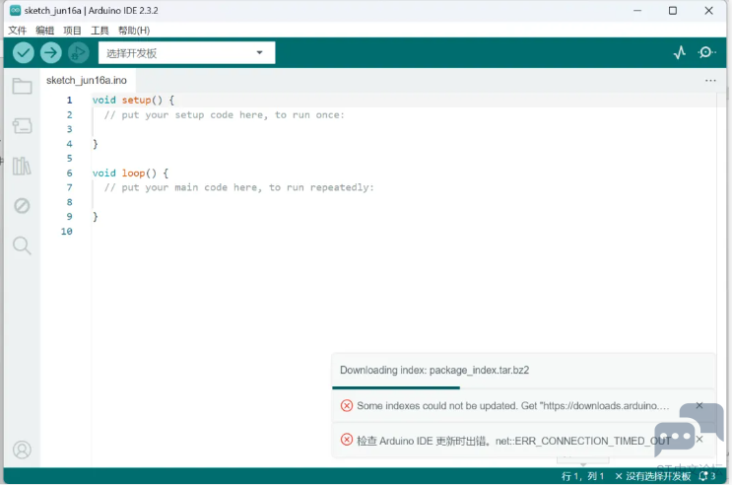Click the notifications bell in status bar
Viewport: 732px width, 485px height.
pyautogui.click(x=706, y=476)
